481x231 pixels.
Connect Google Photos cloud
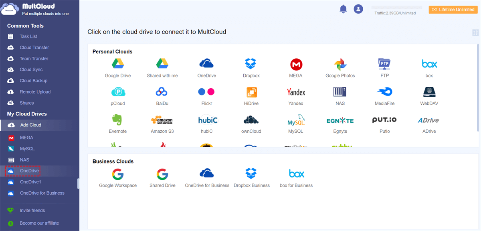click(x=340, y=64)
